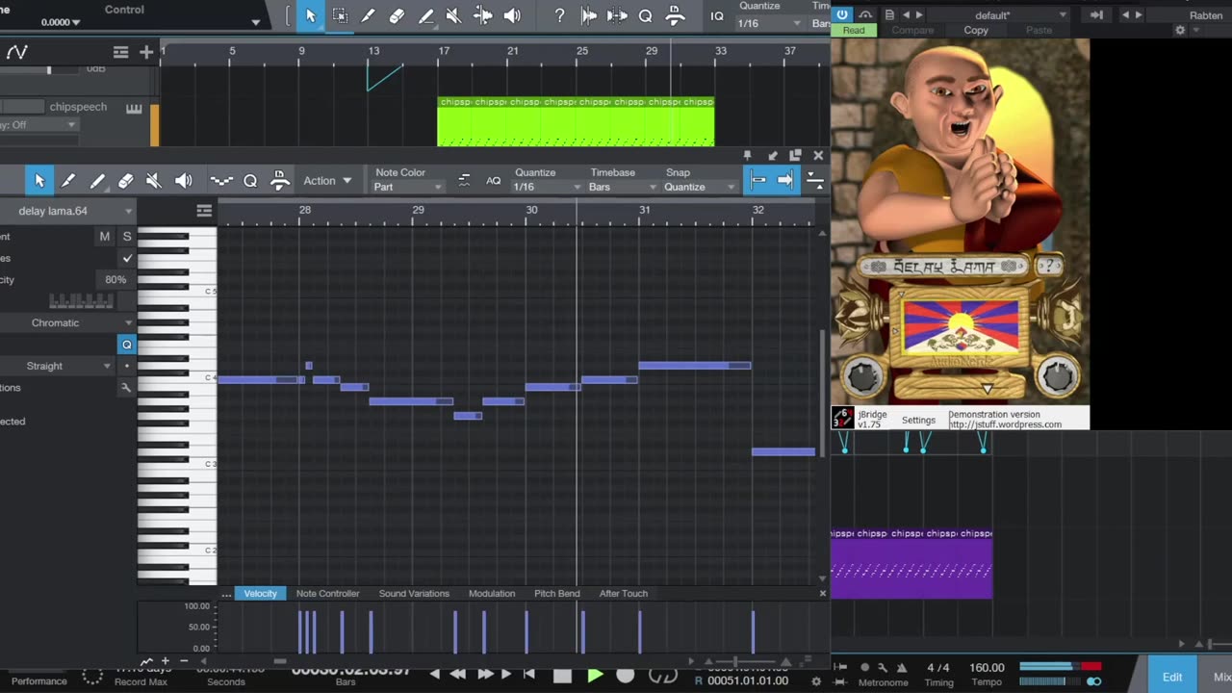
Task: Select the Paint tool in the music editor
Action: tap(97, 180)
